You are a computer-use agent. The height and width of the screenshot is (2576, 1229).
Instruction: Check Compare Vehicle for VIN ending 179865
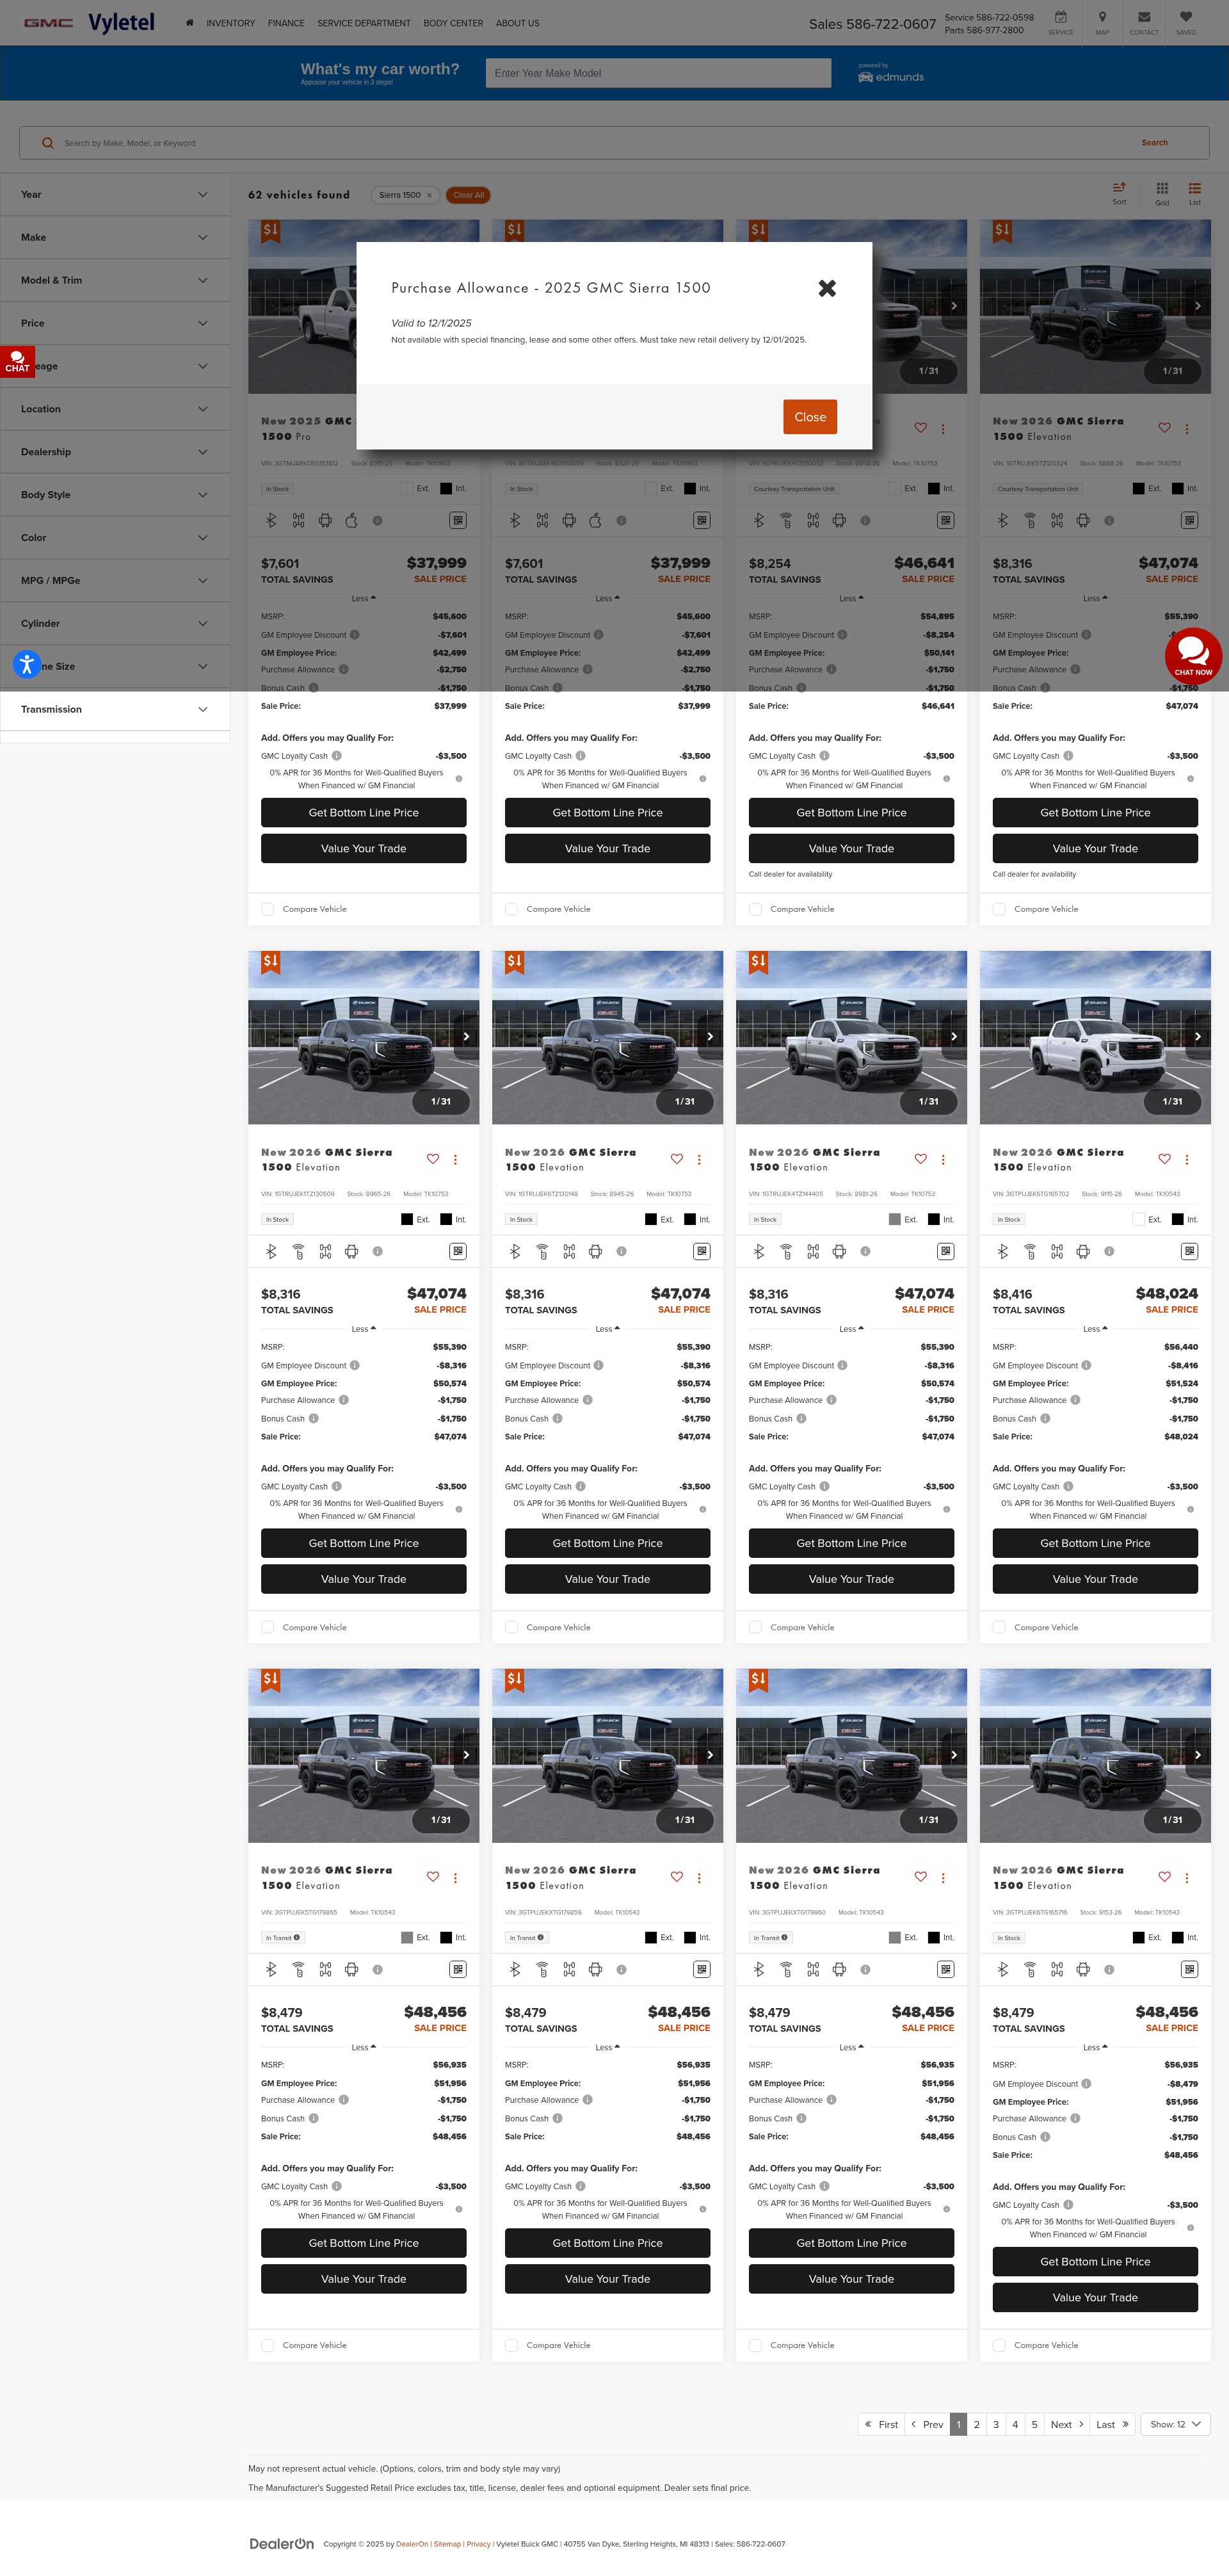click(268, 2345)
